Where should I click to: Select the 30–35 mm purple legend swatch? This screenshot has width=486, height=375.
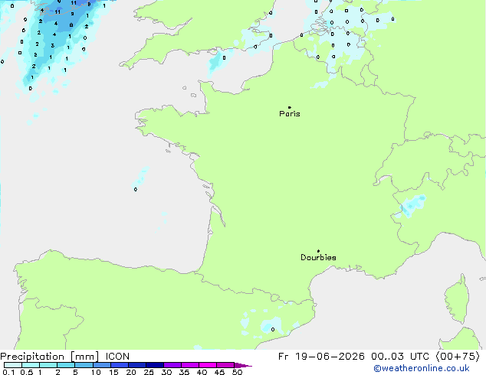172,365
